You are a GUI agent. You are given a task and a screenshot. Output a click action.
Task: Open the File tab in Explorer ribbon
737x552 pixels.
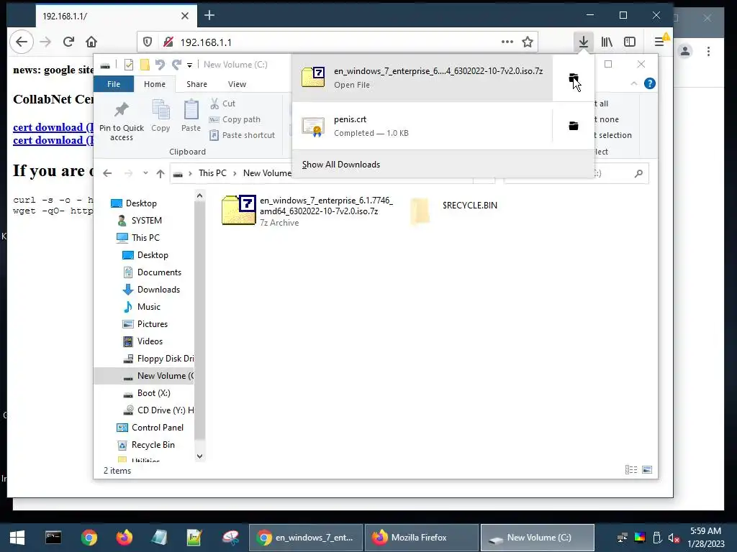pos(114,84)
